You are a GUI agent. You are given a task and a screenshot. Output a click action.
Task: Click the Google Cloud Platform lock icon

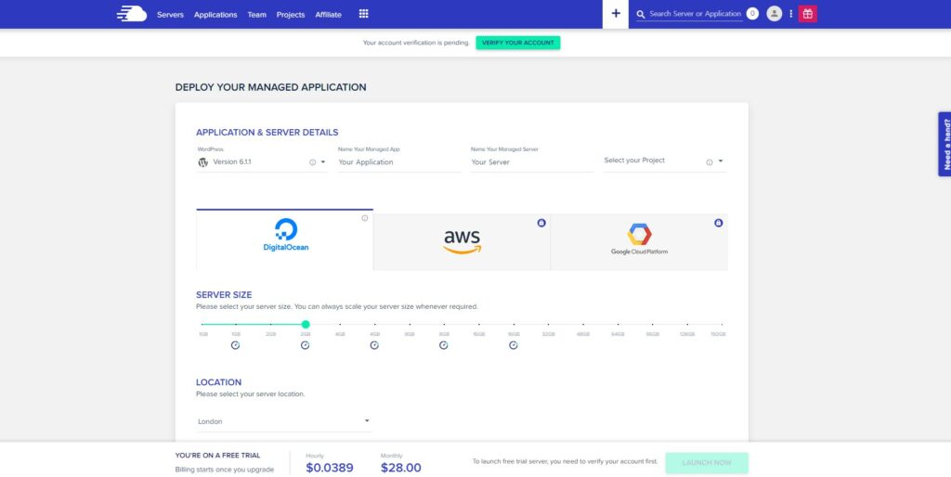(718, 223)
